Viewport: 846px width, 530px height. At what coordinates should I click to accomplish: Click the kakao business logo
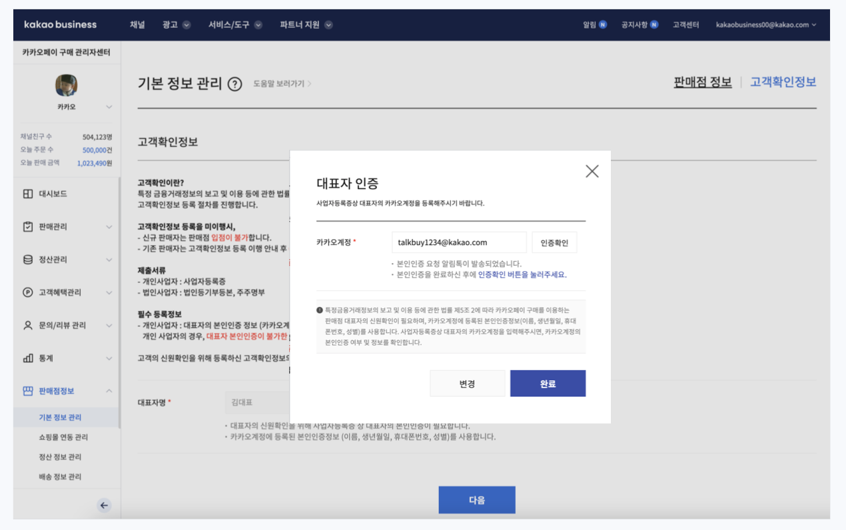click(x=60, y=25)
